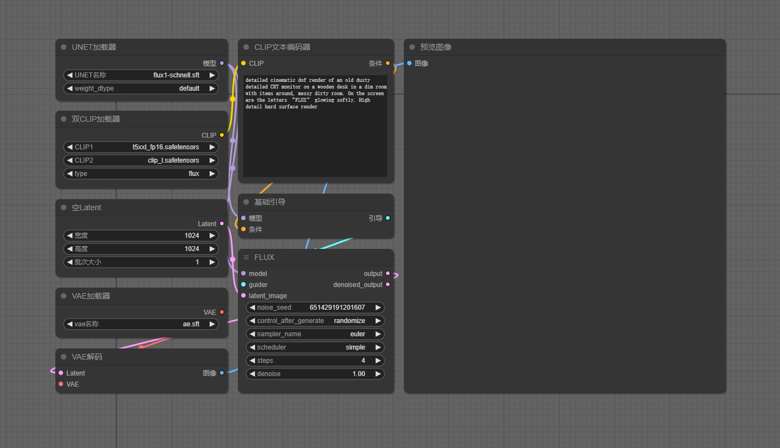Open type flux dropdown
Screen dimensions: 780x448
pyautogui.click(x=141, y=174)
